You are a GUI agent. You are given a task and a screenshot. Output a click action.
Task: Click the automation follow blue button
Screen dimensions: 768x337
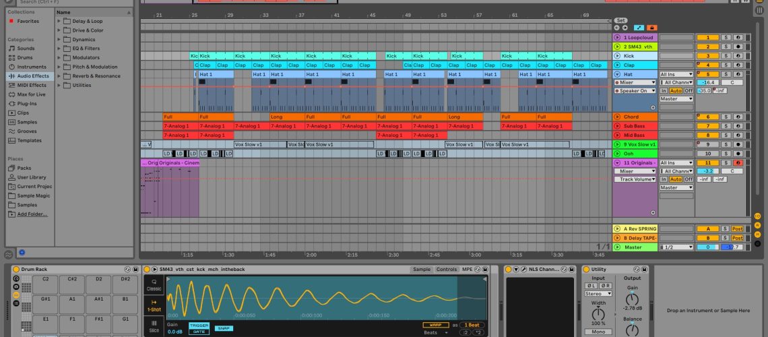coord(639,28)
